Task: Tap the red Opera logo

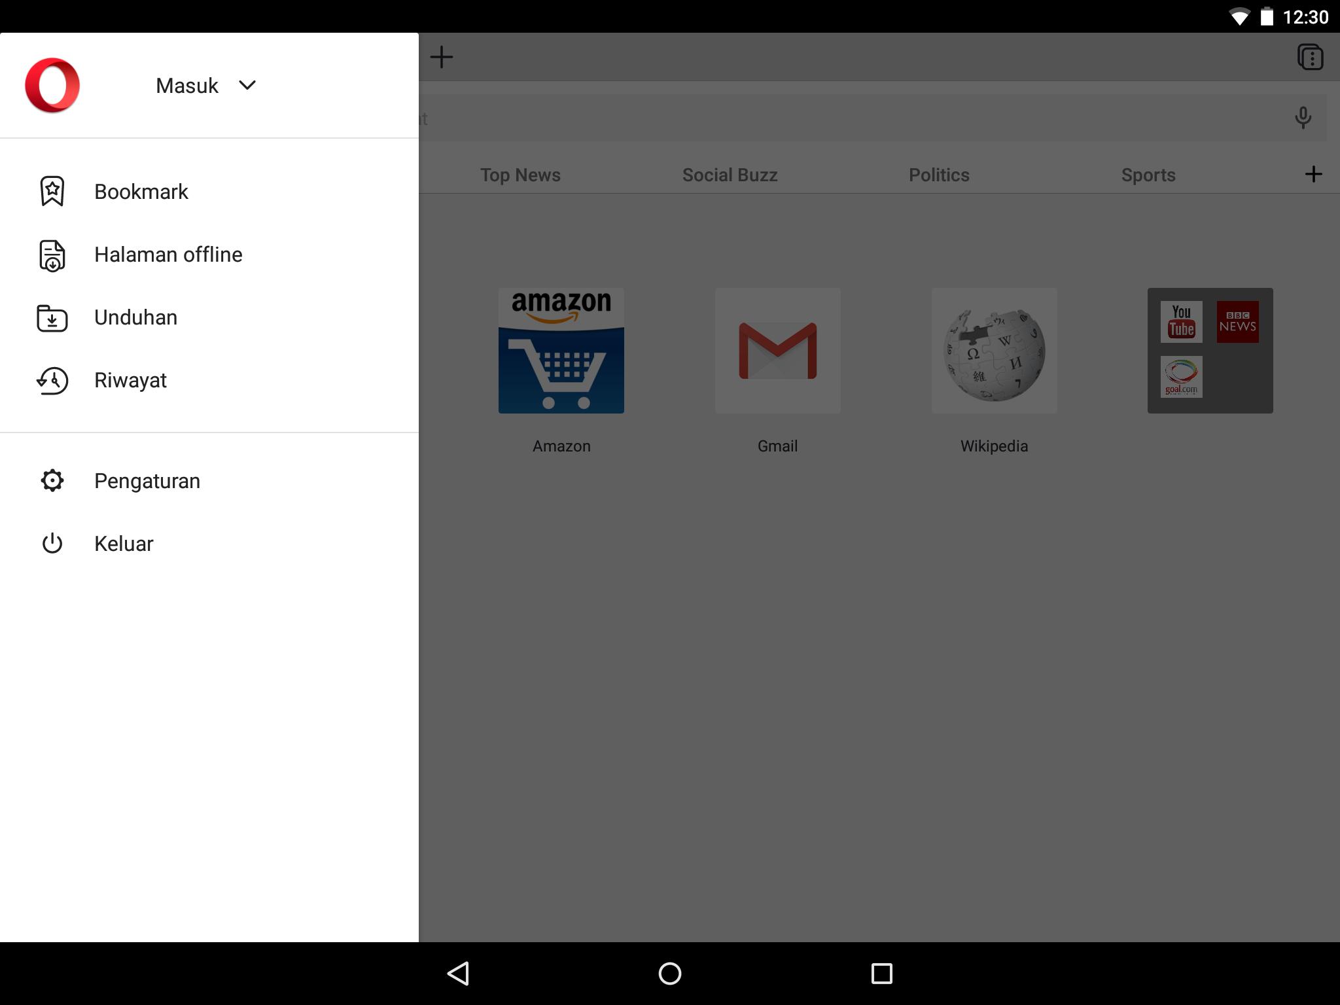Action: 52,85
